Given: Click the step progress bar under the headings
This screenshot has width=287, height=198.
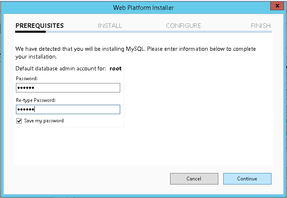Looking at the screenshot, I should 143,32.
